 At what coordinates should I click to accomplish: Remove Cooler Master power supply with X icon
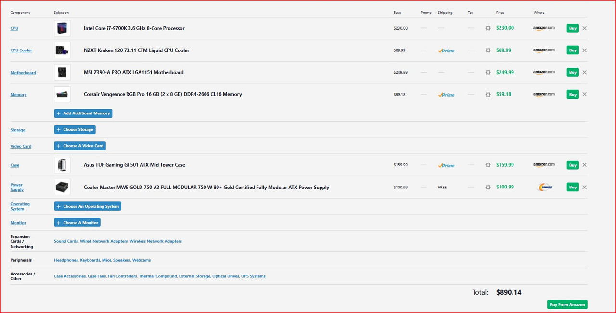point(584,188)
